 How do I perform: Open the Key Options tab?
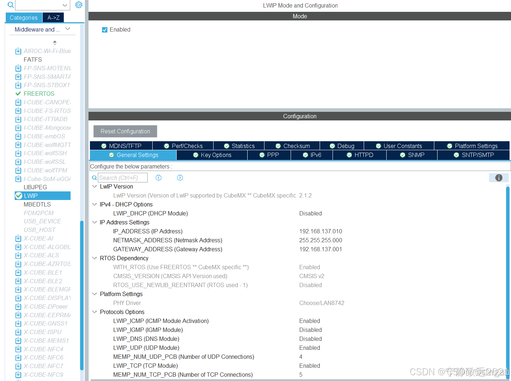212,155
